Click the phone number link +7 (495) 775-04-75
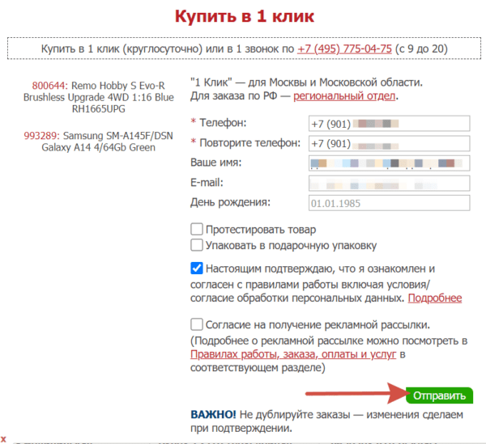Screen dimensions: 486x444 (344, 49)
